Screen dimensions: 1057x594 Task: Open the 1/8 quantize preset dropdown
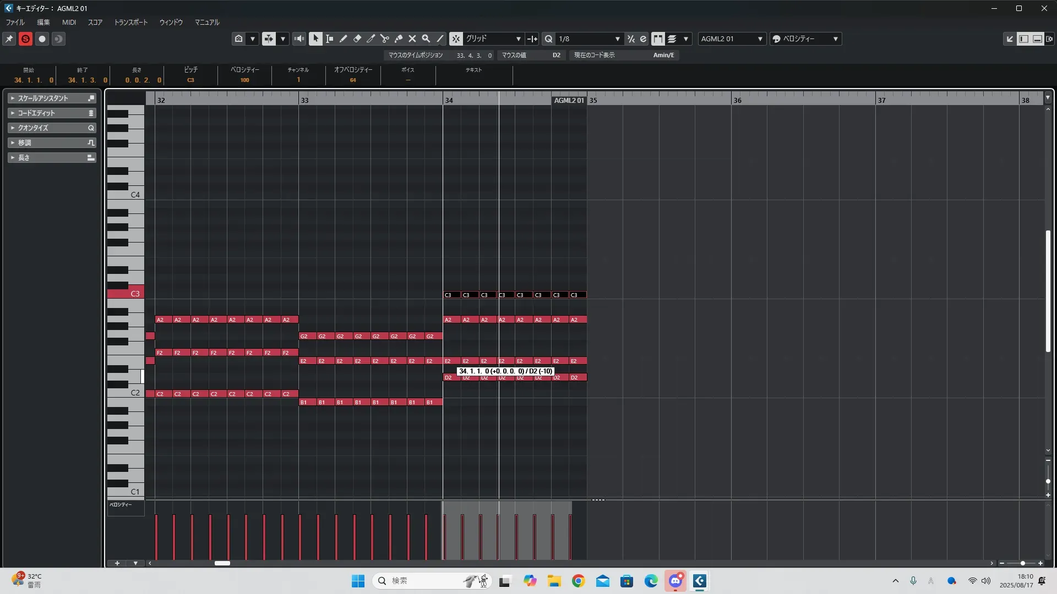pos(589,38)
